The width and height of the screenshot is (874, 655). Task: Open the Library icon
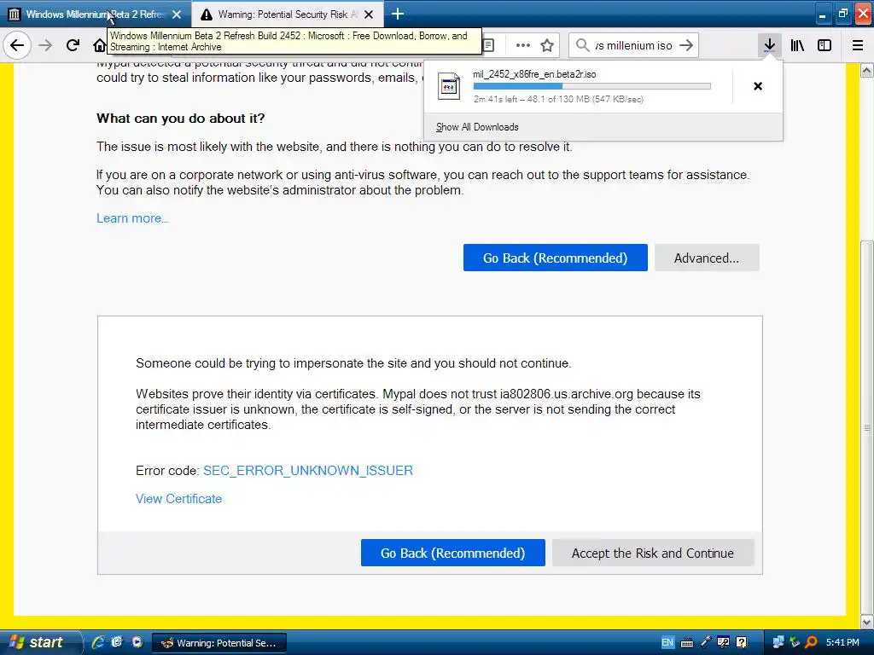(797, 45)
